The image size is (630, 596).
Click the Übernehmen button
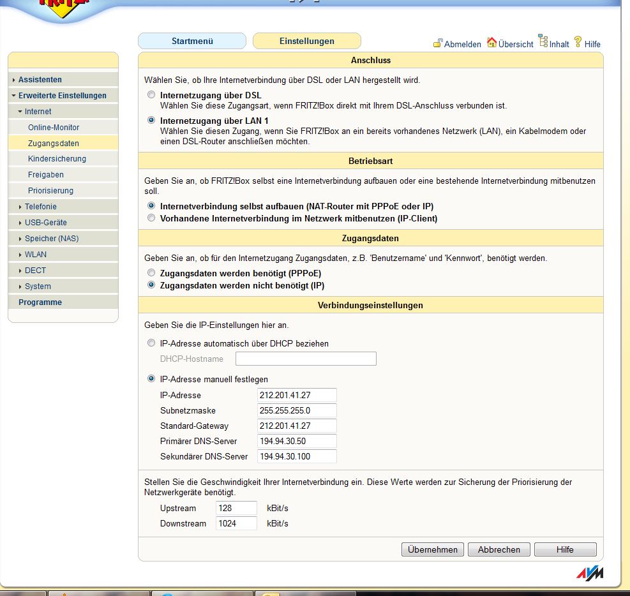(432, 549)
